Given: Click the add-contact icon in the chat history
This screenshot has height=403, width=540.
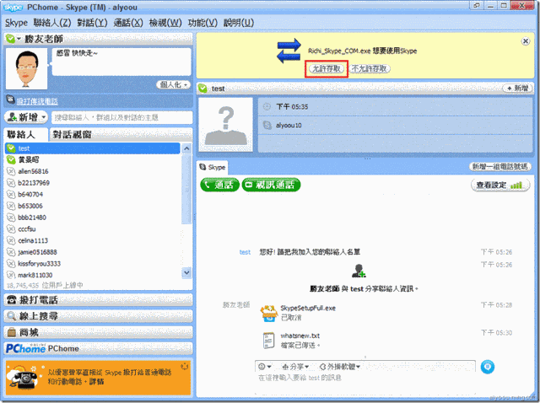Looking at the screenshot, I should [x=359, y=271].
